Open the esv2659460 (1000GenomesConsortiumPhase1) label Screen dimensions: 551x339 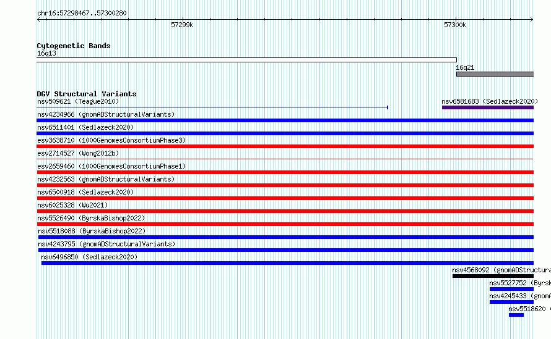click(x=111, y=166)
